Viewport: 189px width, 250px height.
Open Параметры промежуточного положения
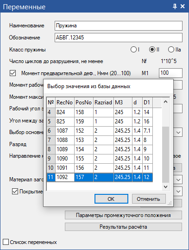123,215
